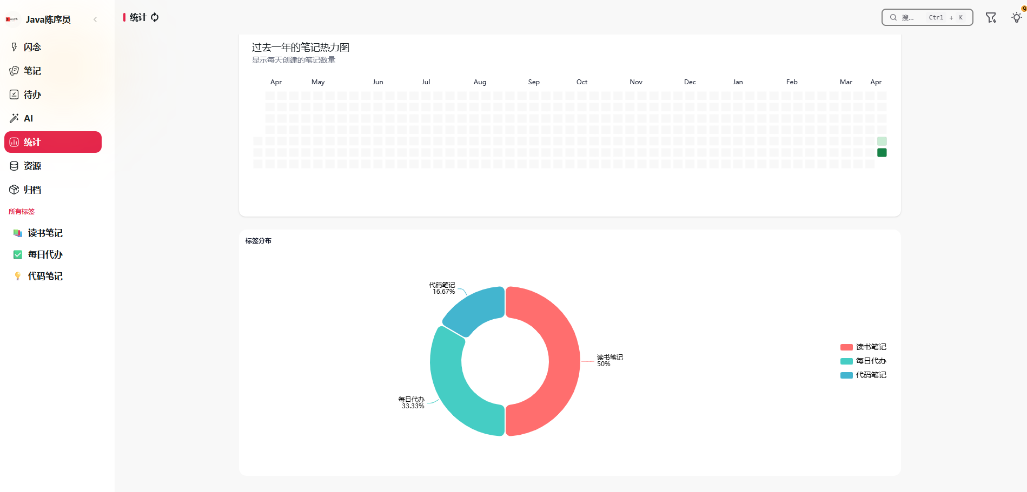
Task: Select the 读书笔记 tag
Action: (45, 233)
